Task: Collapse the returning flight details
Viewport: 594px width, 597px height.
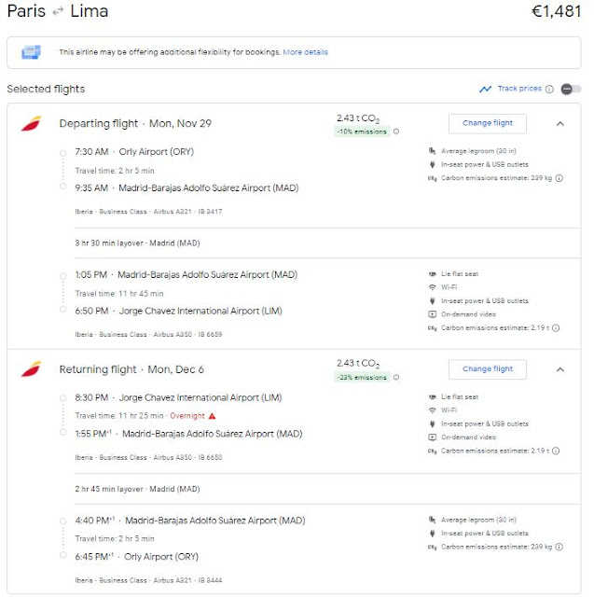Action: (560, 368)
